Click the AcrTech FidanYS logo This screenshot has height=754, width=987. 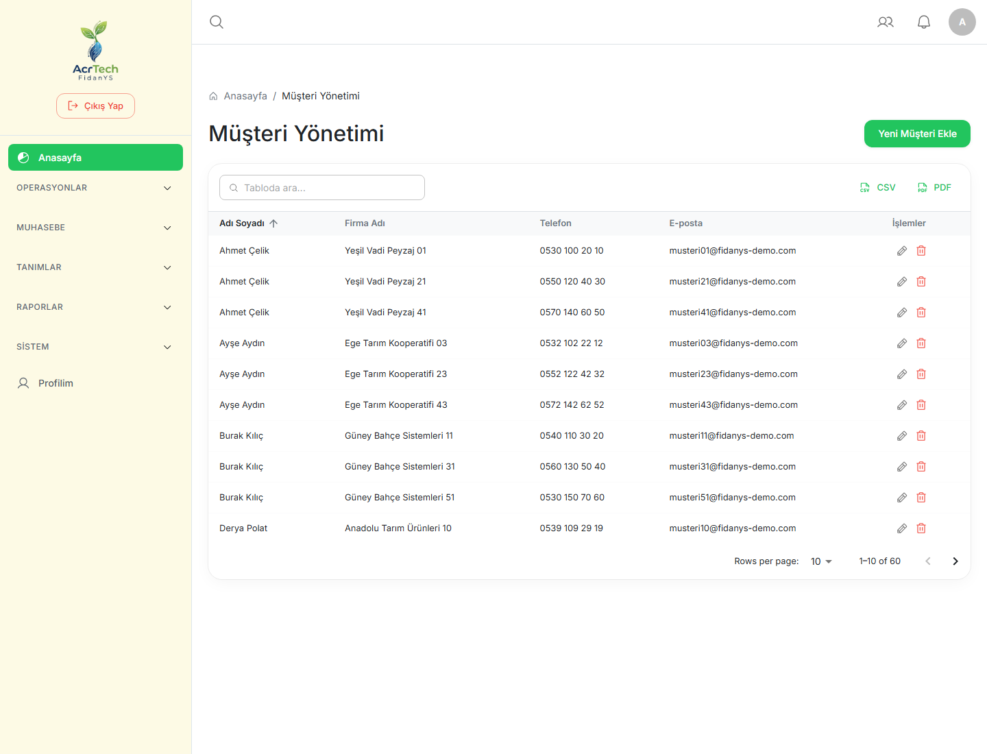coord(96,51)
